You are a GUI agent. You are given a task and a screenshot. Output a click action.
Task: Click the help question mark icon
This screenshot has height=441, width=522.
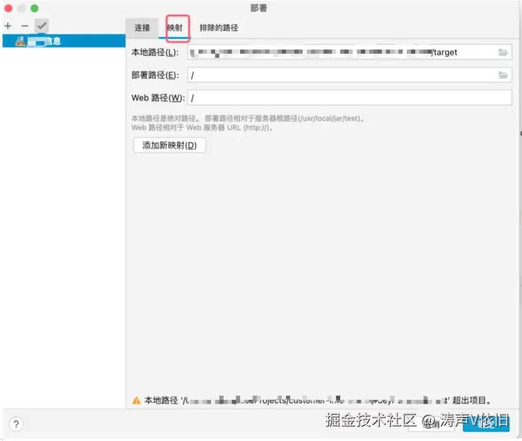click(16, 423)
